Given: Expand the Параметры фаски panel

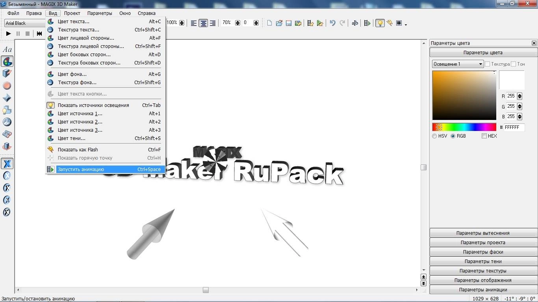Looking at the screenshot, I should coord(483,252).
